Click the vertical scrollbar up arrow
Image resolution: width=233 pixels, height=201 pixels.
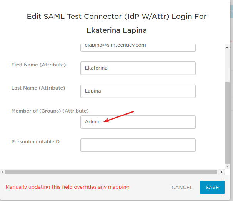[227, 47]
